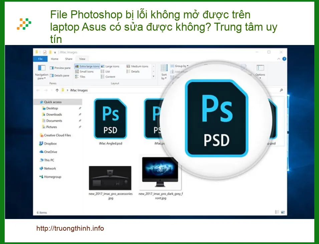Open the truongthinh.info link
This screenshot has width=319, height=244.
(x=70, y=228)
